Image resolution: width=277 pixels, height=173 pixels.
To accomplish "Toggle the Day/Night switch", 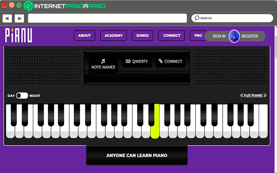I will [22, 95].
